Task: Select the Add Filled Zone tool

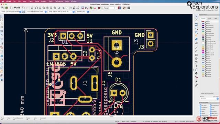Action: [196, 39]
